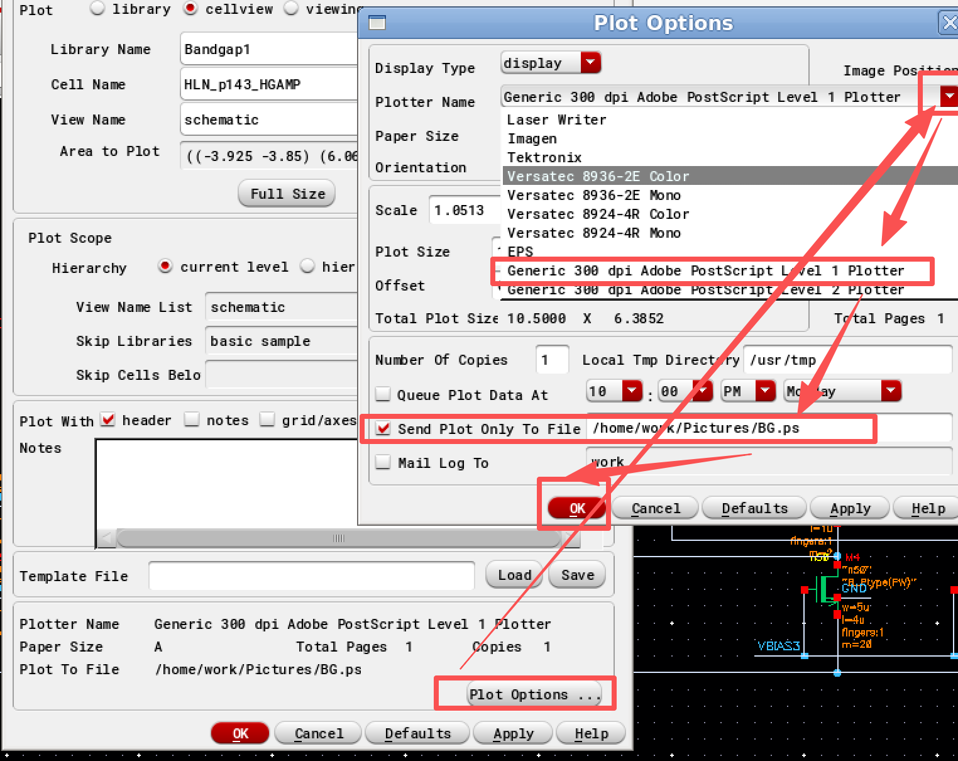The height and width of the screenshot is (761, 958).
Task: Click the Skip Libraries field
Action: 282,341
